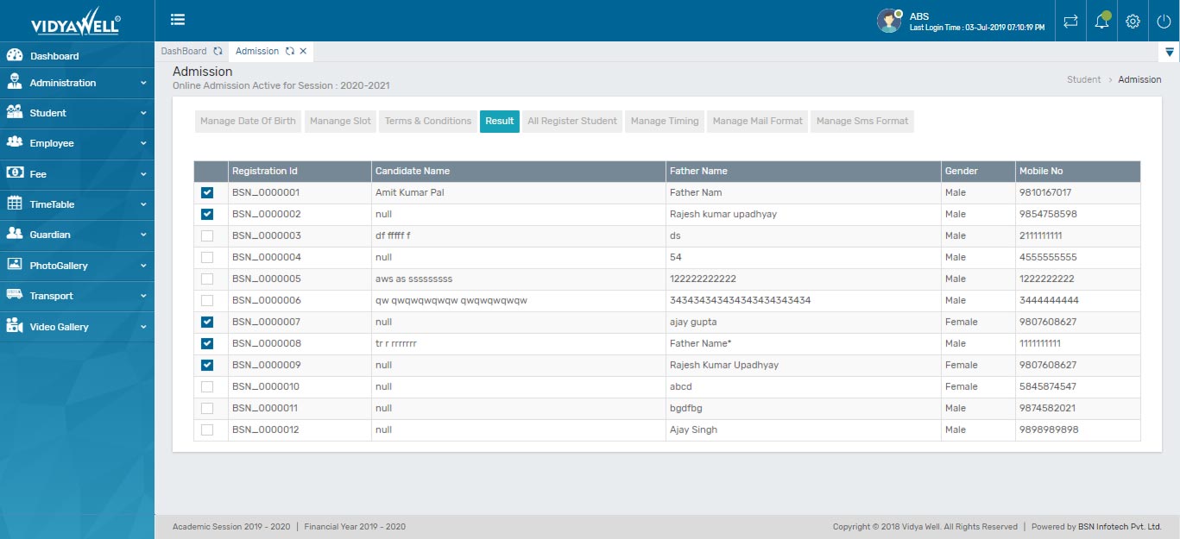The width and height of the screenshot is (1180, 539).
Task: Open the settings gear icon
Action: pos(1133,21)
